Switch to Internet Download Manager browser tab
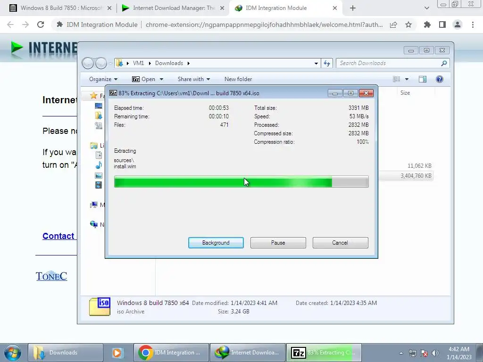Viewport: 483px width, 362px height. pos(174,8)
